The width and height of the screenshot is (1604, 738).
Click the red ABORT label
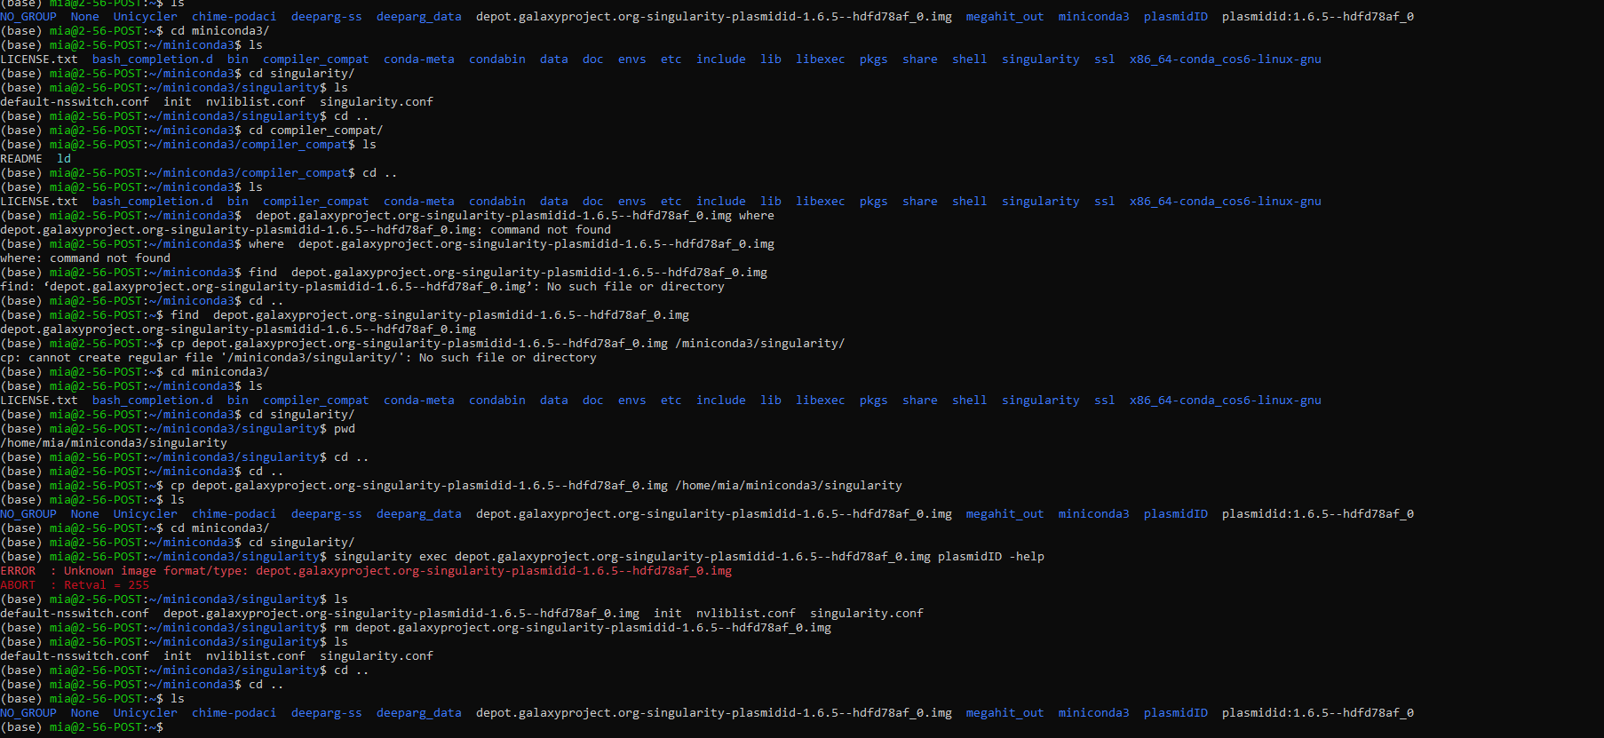point(18,585)
